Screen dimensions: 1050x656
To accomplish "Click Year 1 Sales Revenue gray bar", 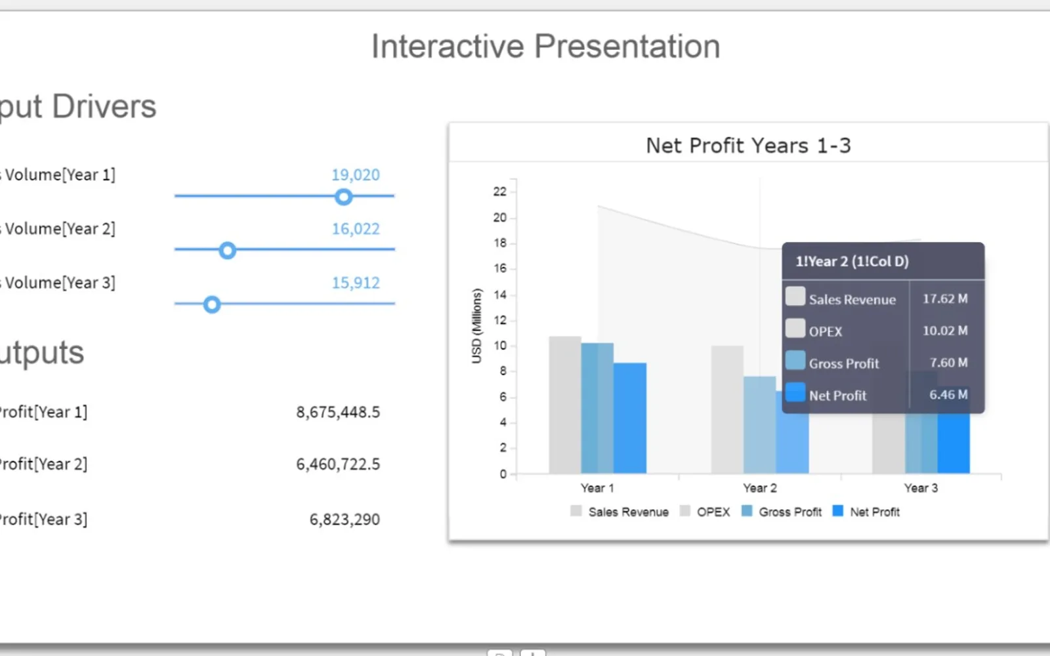I will pyautogui.click(x=565, y=405).
